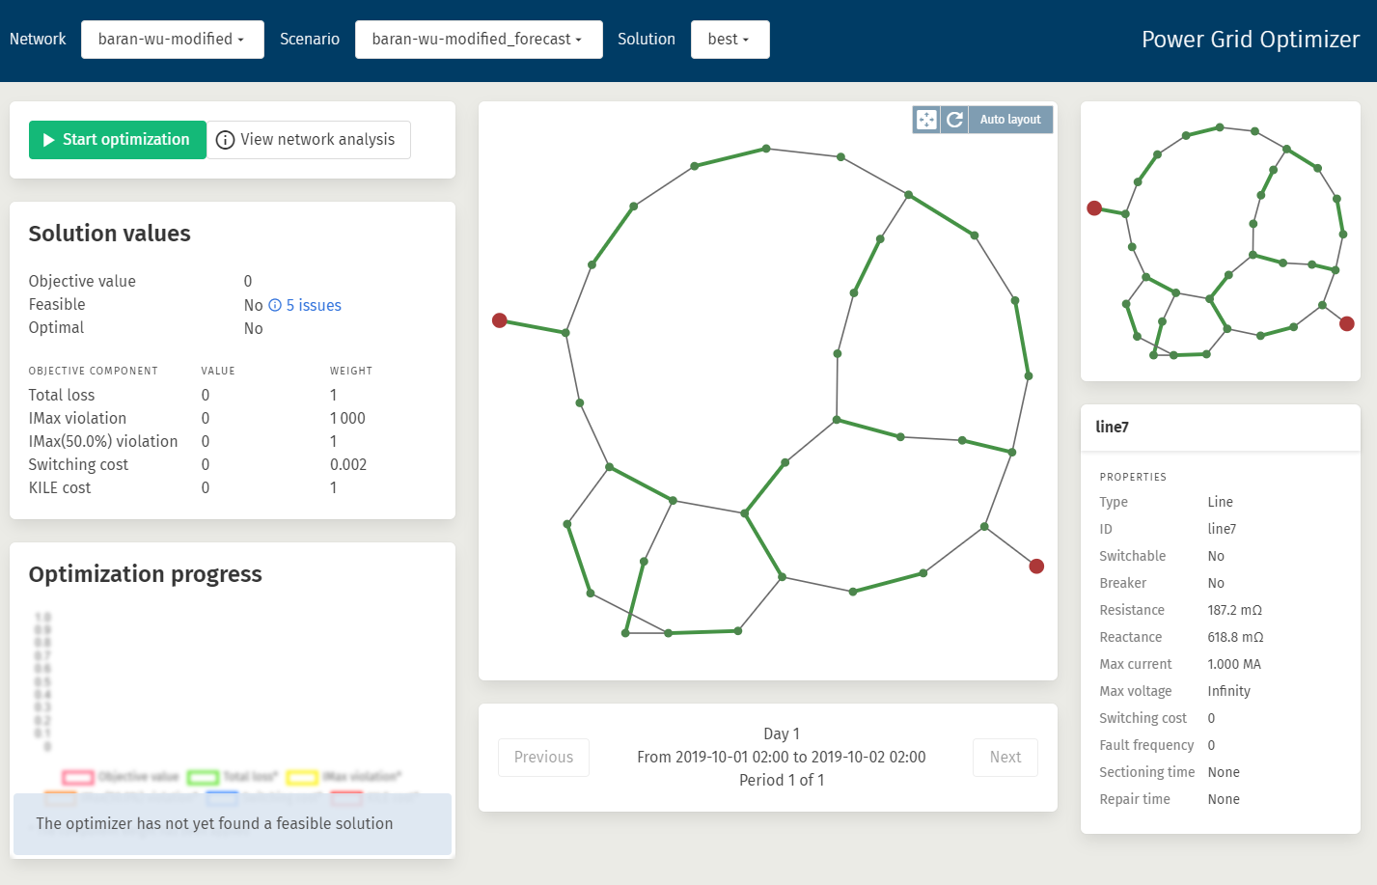Open the network analysis view
Image resolution: width=1377 pixels, height=885 pixels.
pos(309,140)
